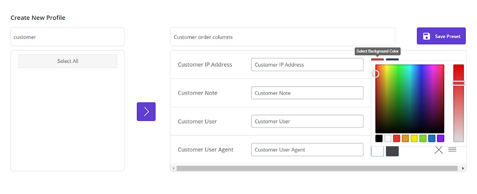Click the Customer order columns preset name field
The width and height of the screenshot is (477, 194).
click(x=282, y=37)
